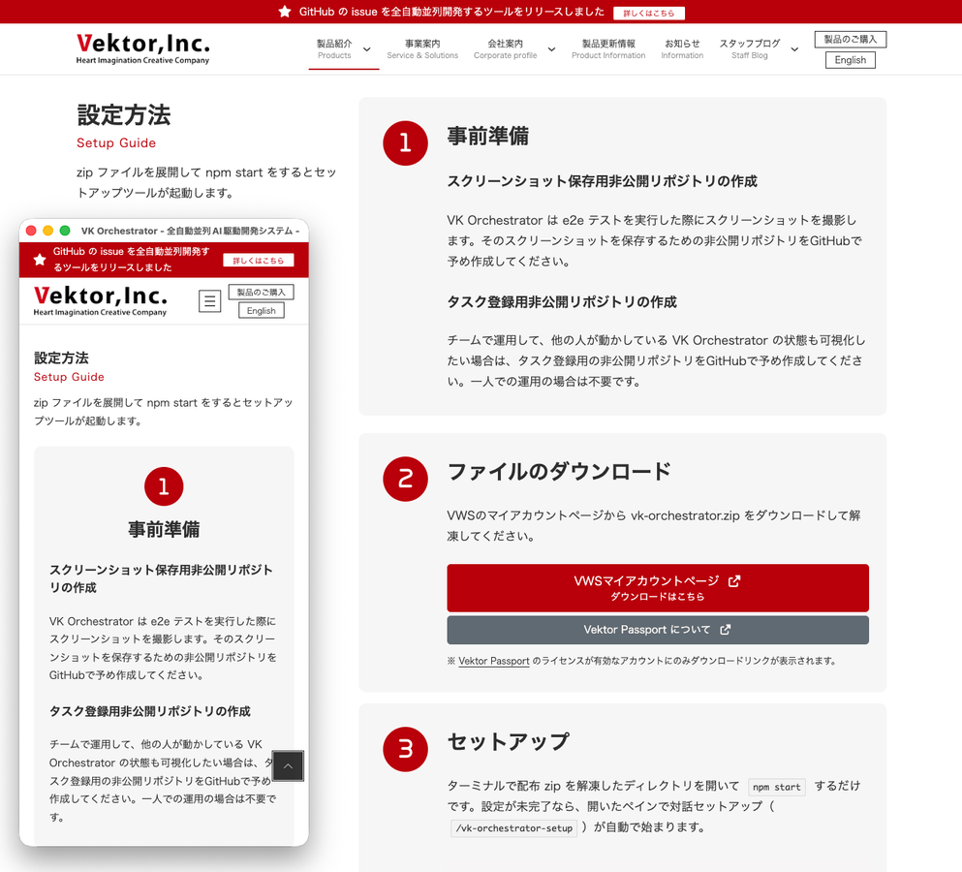Click npm start code snippet

pos(777,787)
